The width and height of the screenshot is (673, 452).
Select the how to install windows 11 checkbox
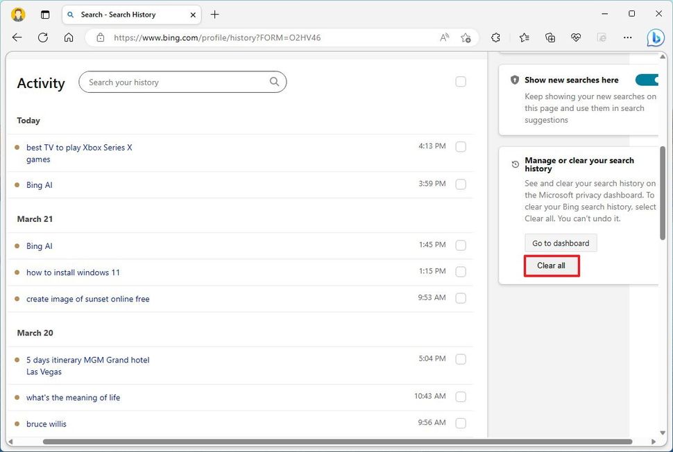460,272
